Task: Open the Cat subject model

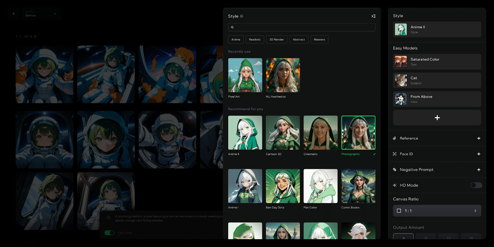Action: (x=437, y=80)
